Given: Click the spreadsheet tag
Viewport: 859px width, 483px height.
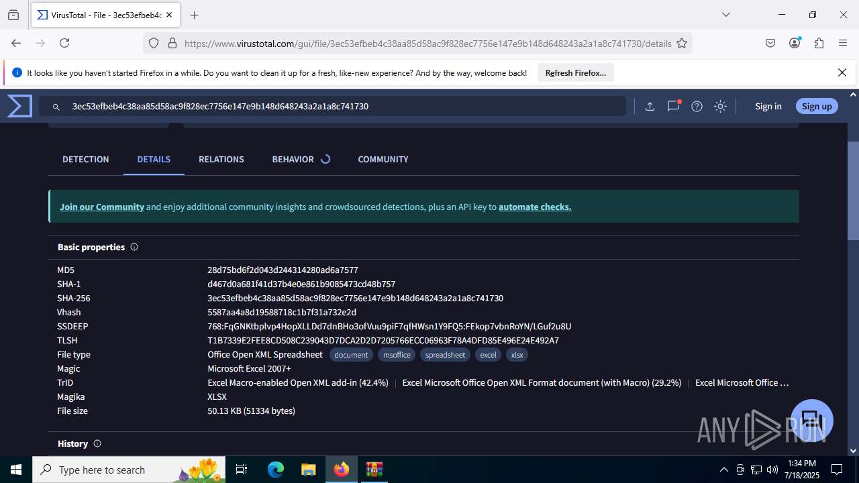Looking at the screenshot, I should (445, 354).
